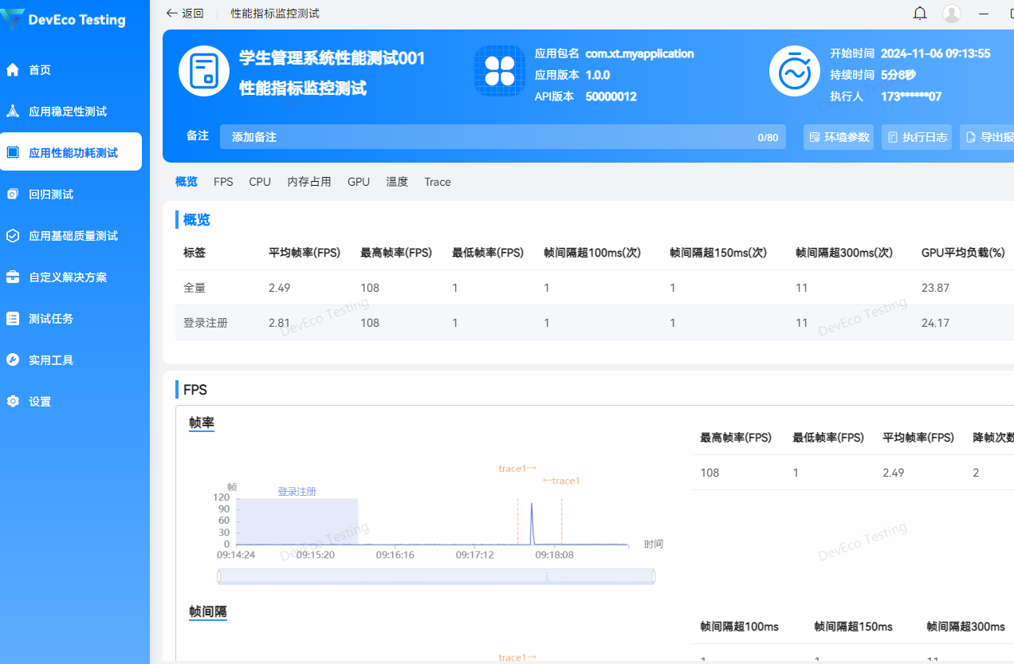
Task: Click the GPU平均负载(%) column header
Action: point(963,253)
